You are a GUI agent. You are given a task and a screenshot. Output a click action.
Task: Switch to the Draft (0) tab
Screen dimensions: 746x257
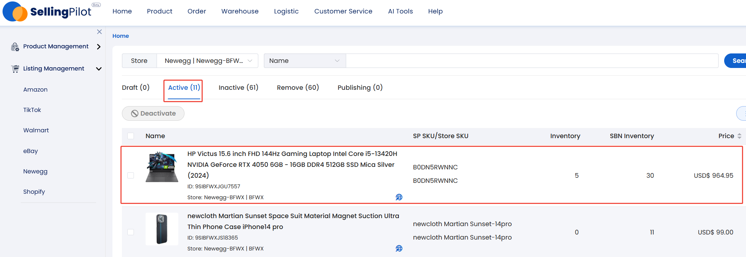[136, 88]
